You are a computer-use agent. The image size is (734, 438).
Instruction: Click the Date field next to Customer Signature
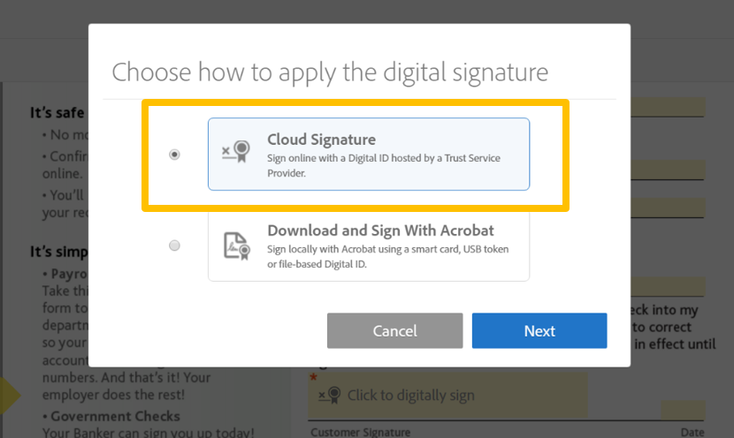(682, 411)
